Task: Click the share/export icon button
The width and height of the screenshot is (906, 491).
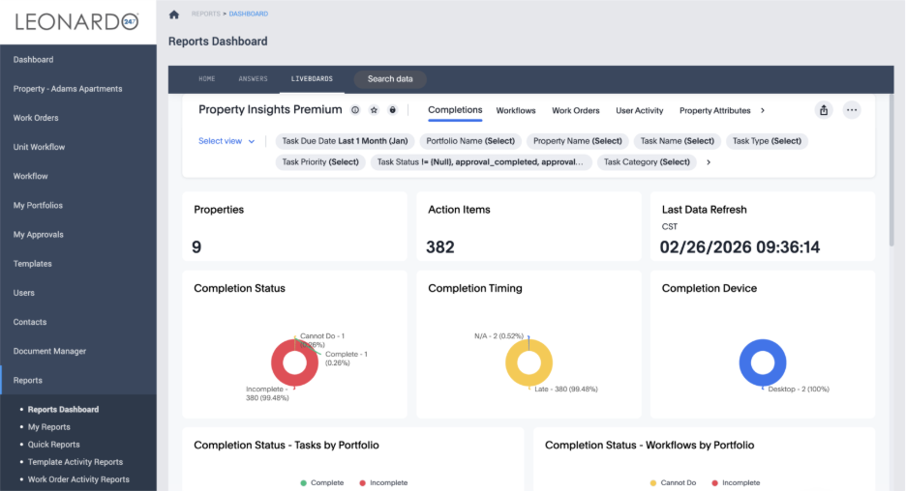Action: 824,110
